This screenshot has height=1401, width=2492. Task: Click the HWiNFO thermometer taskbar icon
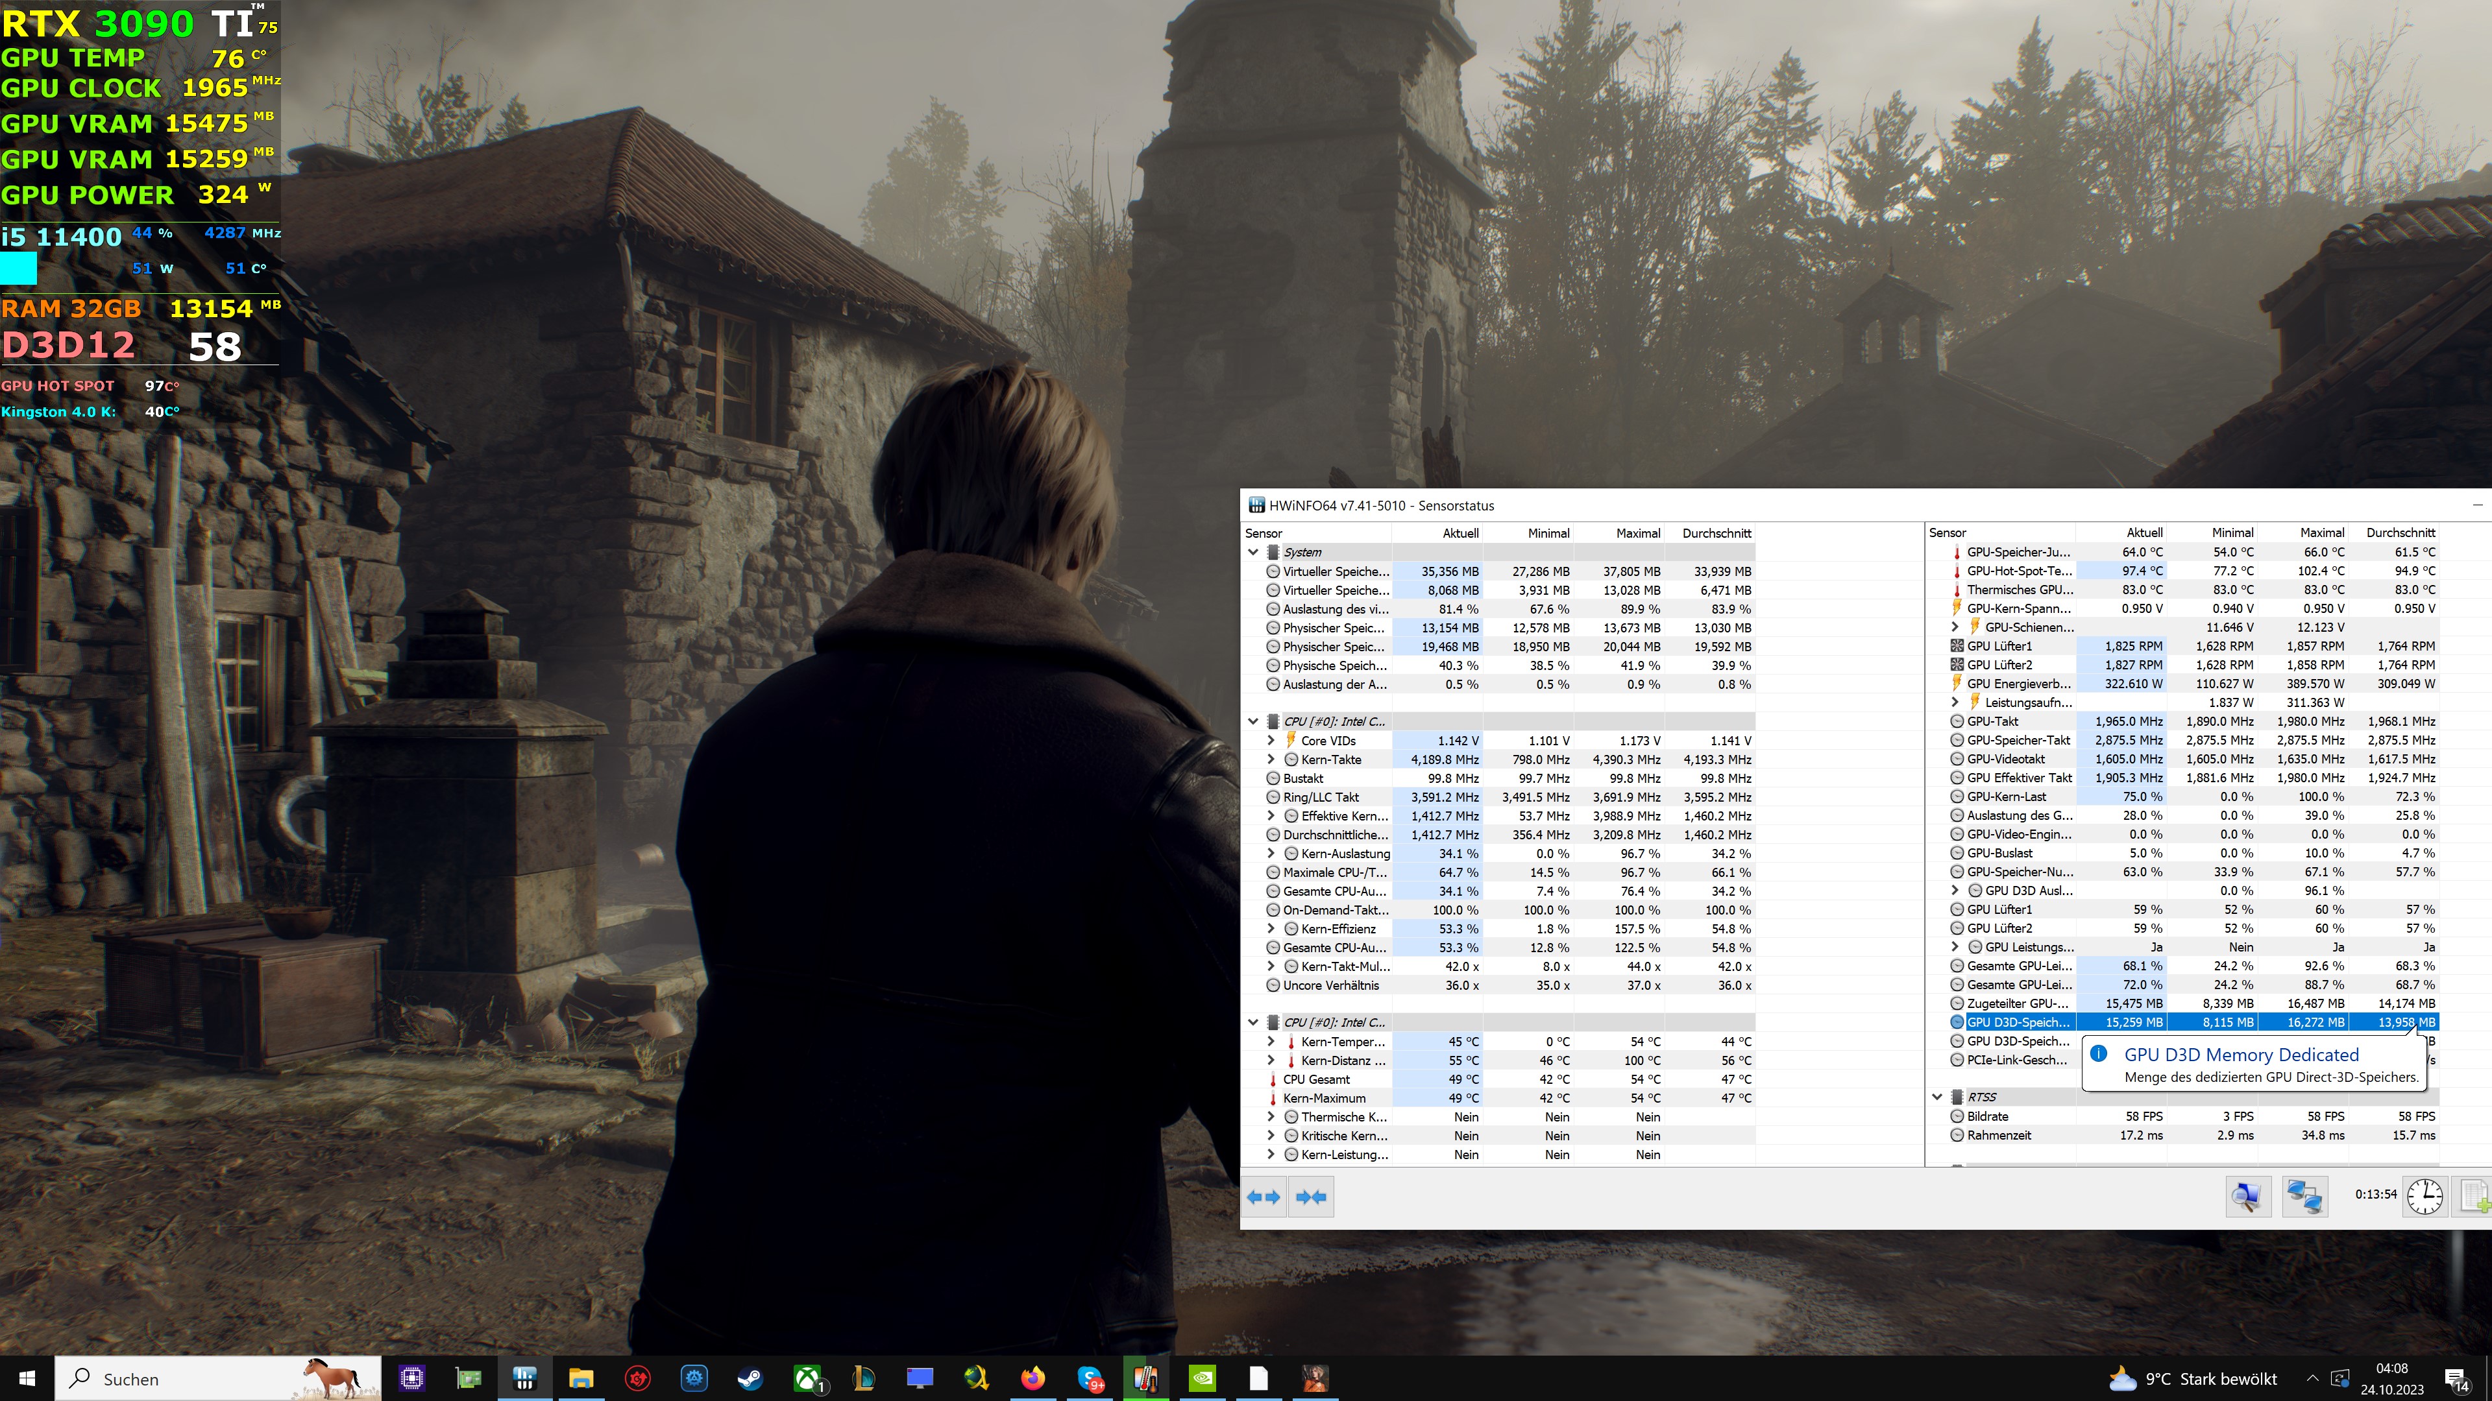pyautogui.click(x=1145, y=1378)
